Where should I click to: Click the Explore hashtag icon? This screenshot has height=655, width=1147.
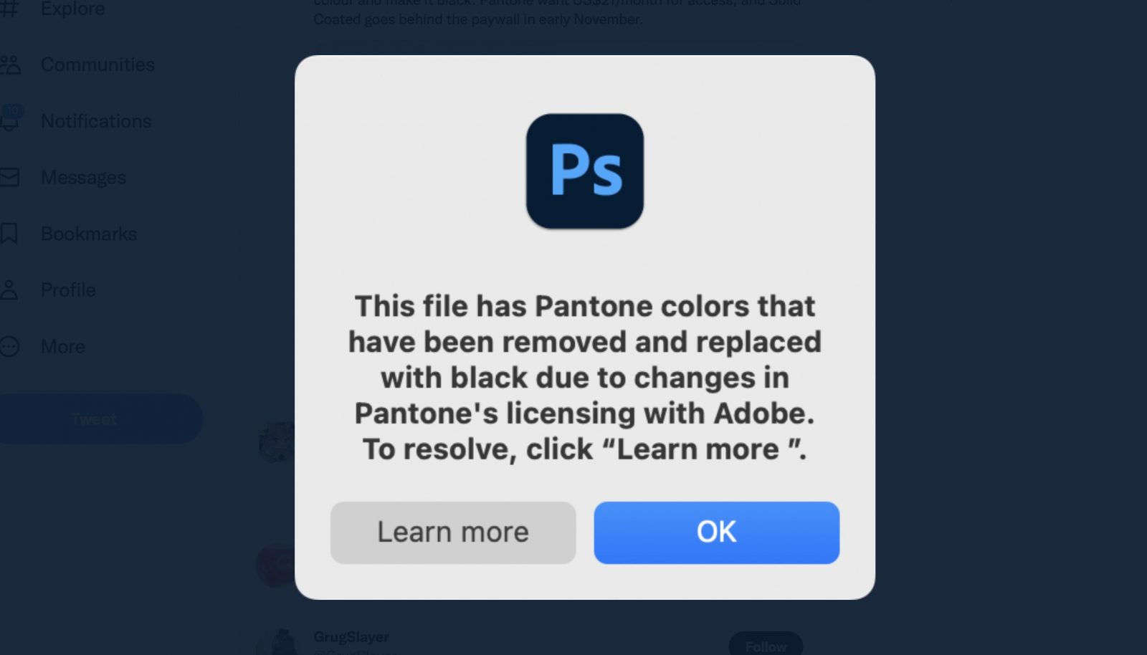click(x=9, y=8)
